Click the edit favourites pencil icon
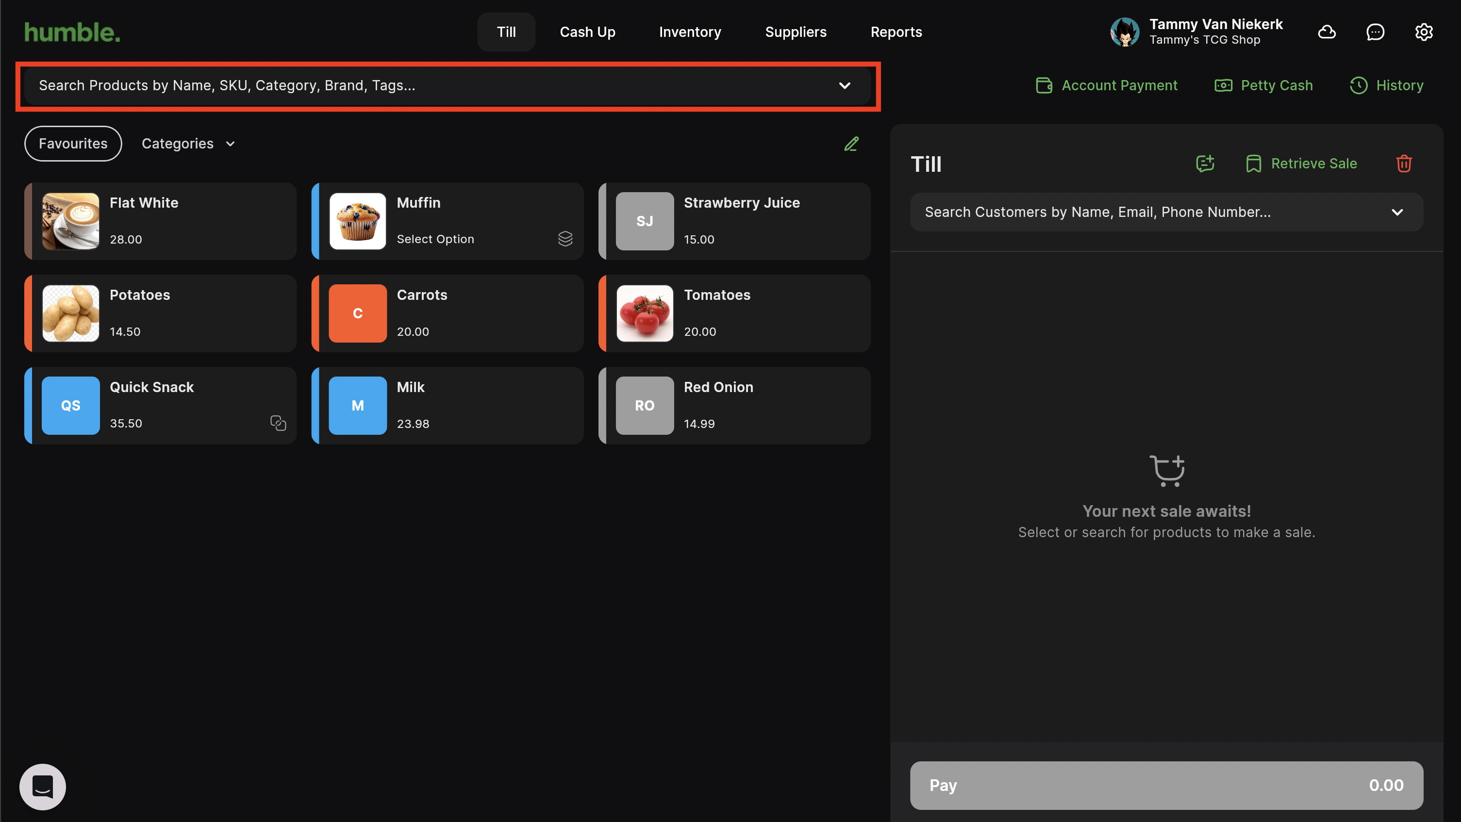The image size is (1461, 822). pyautogui.click(x=851, y=144)
